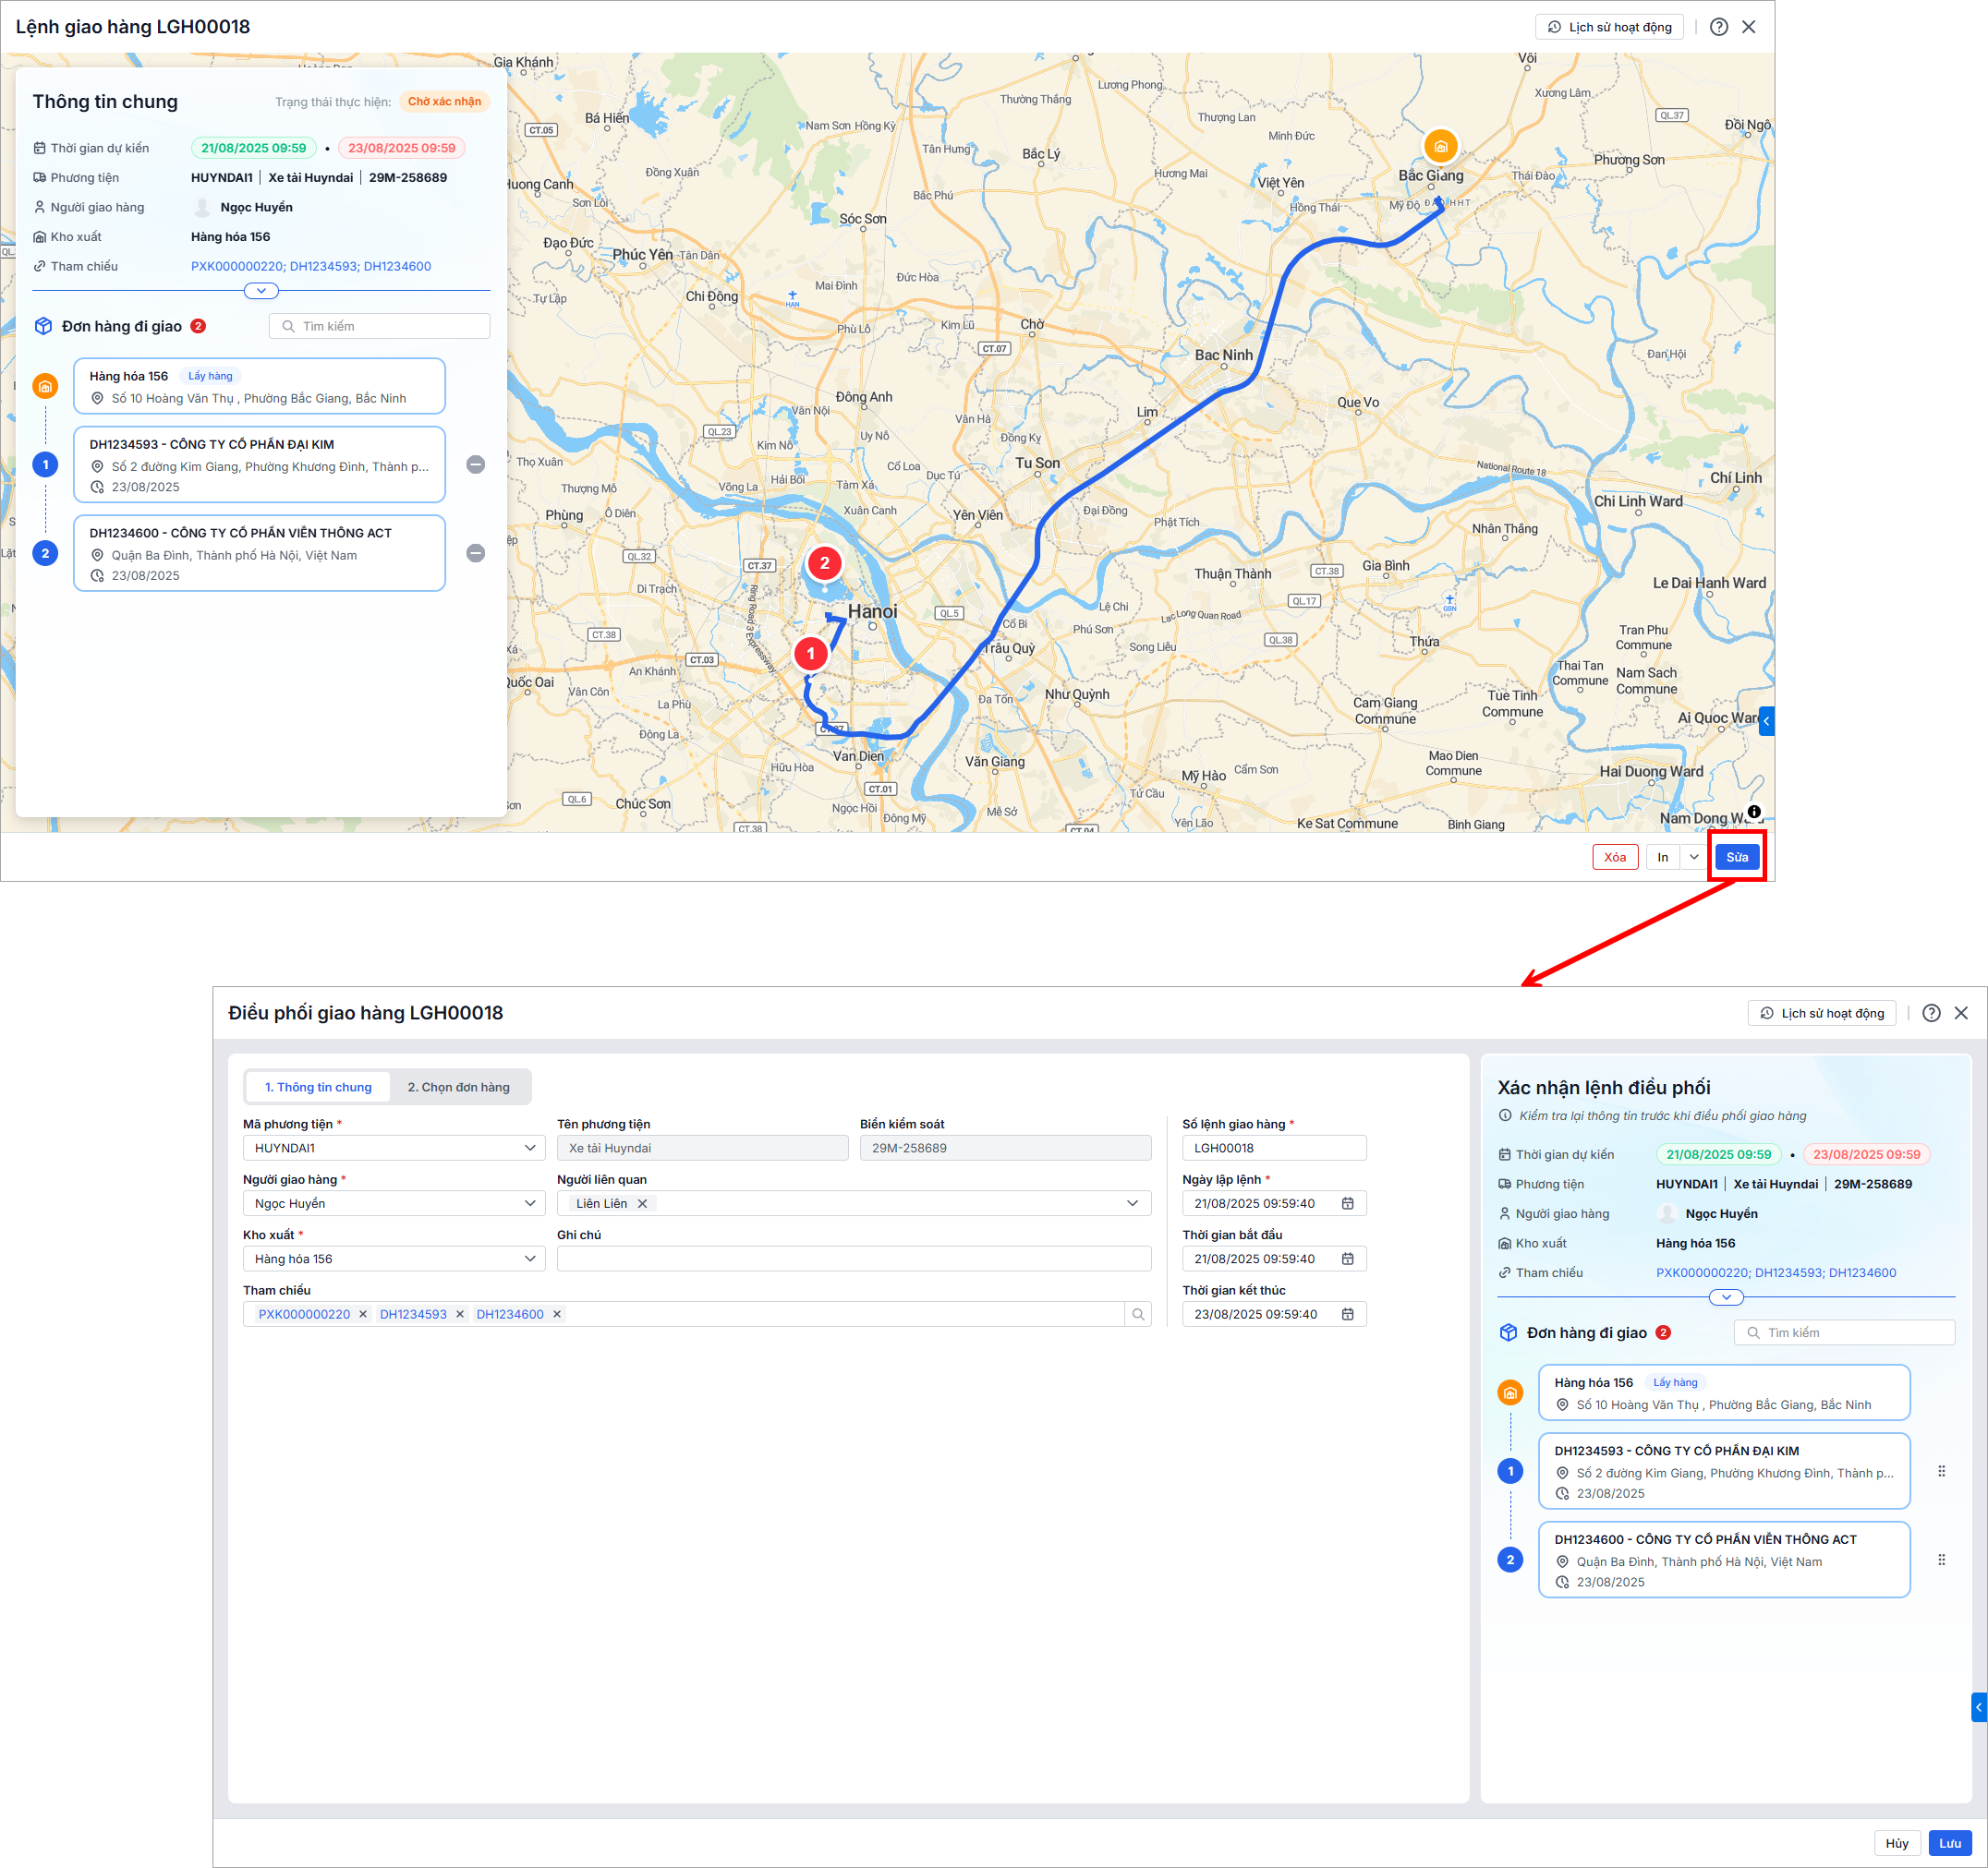The width and height of the screenshot is (1988, 1868).
Task: Remove the PXK000000220 reference tag
Action: (x=363, y=1314)
